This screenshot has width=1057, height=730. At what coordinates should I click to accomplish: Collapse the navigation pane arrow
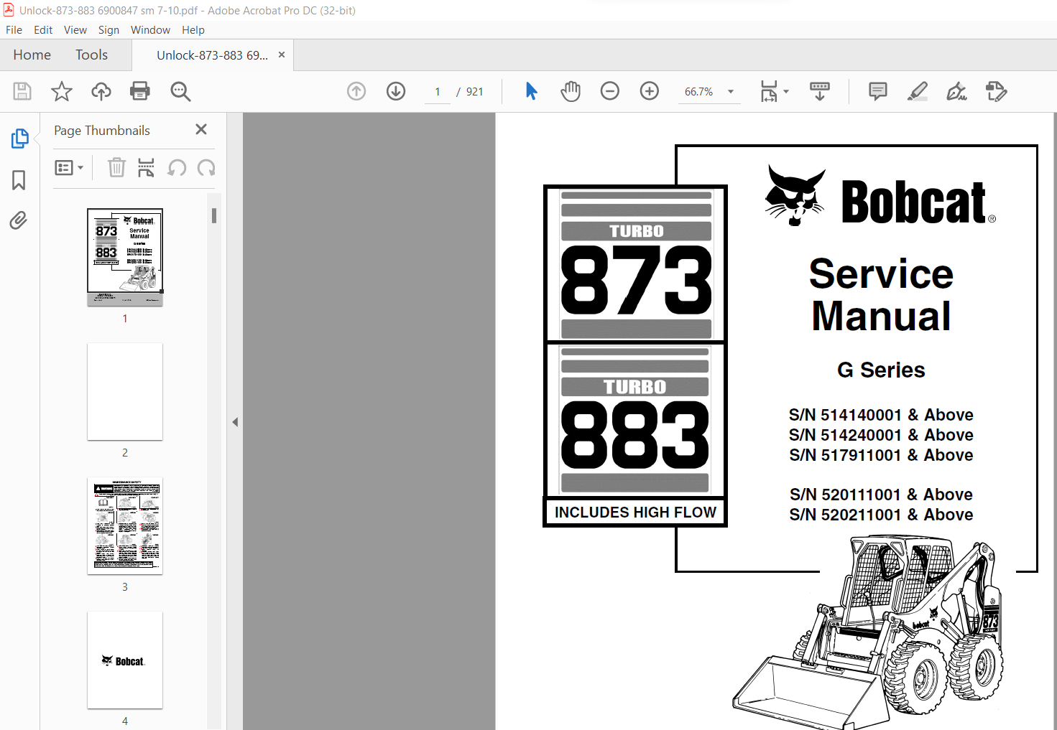(x=235, y=422)
